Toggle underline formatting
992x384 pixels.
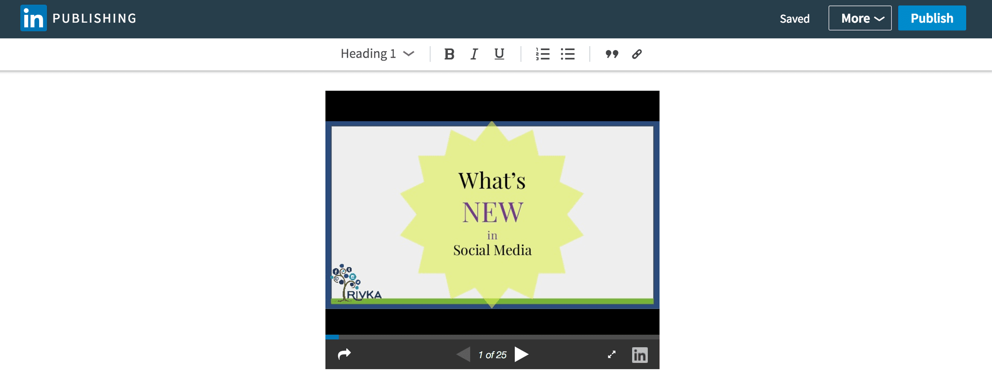pos(499,54)
